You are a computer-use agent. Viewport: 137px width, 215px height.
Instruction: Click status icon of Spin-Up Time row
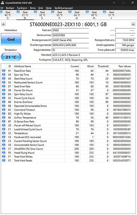point(4,74)
